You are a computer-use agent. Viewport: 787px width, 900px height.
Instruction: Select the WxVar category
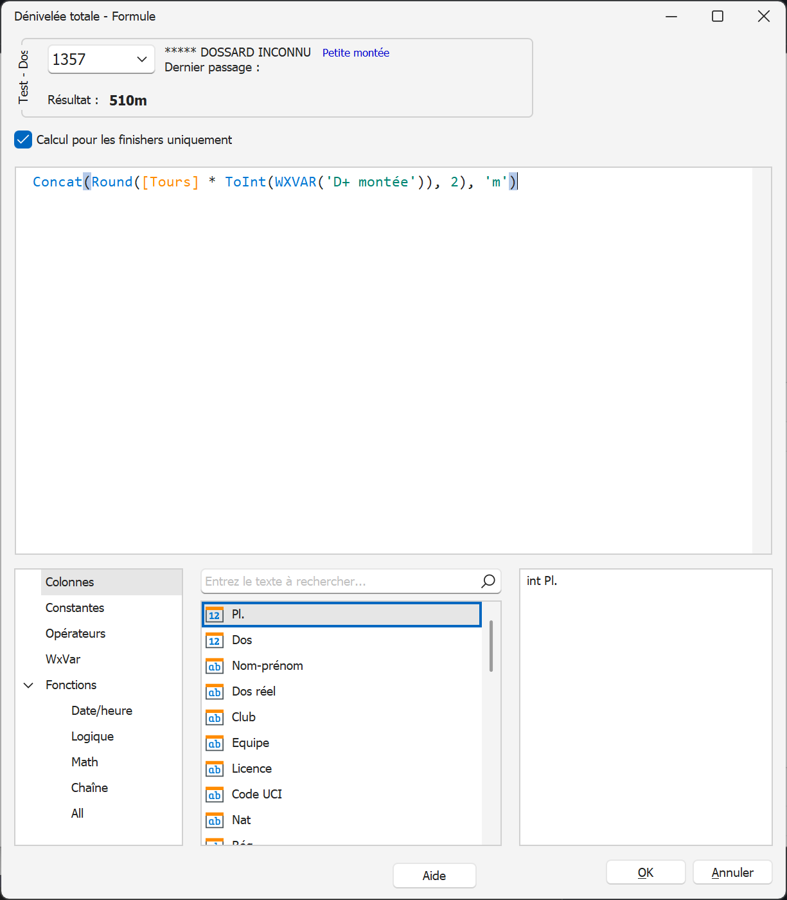(63, 659)
